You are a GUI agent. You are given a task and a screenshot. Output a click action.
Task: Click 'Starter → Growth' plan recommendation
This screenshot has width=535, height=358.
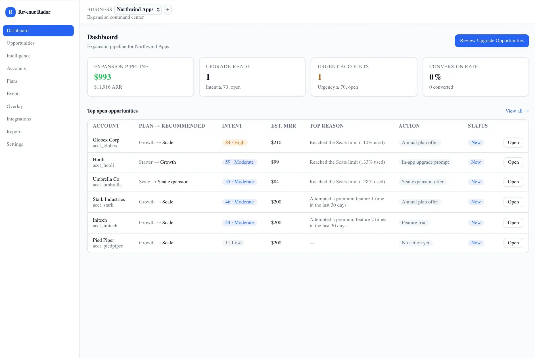pos(157,162)
